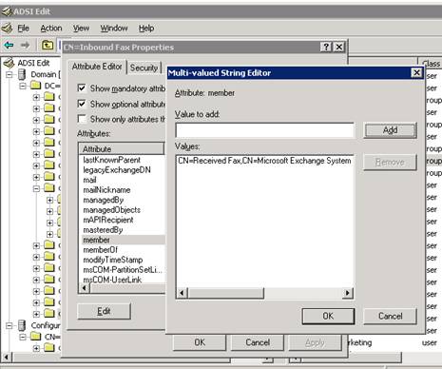Open the Help menu
This screenshot has height=369, width=442.
coord(146,29)
